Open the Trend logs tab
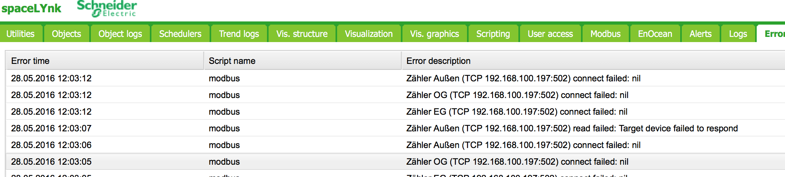785x177 pixels. (239, 34)
